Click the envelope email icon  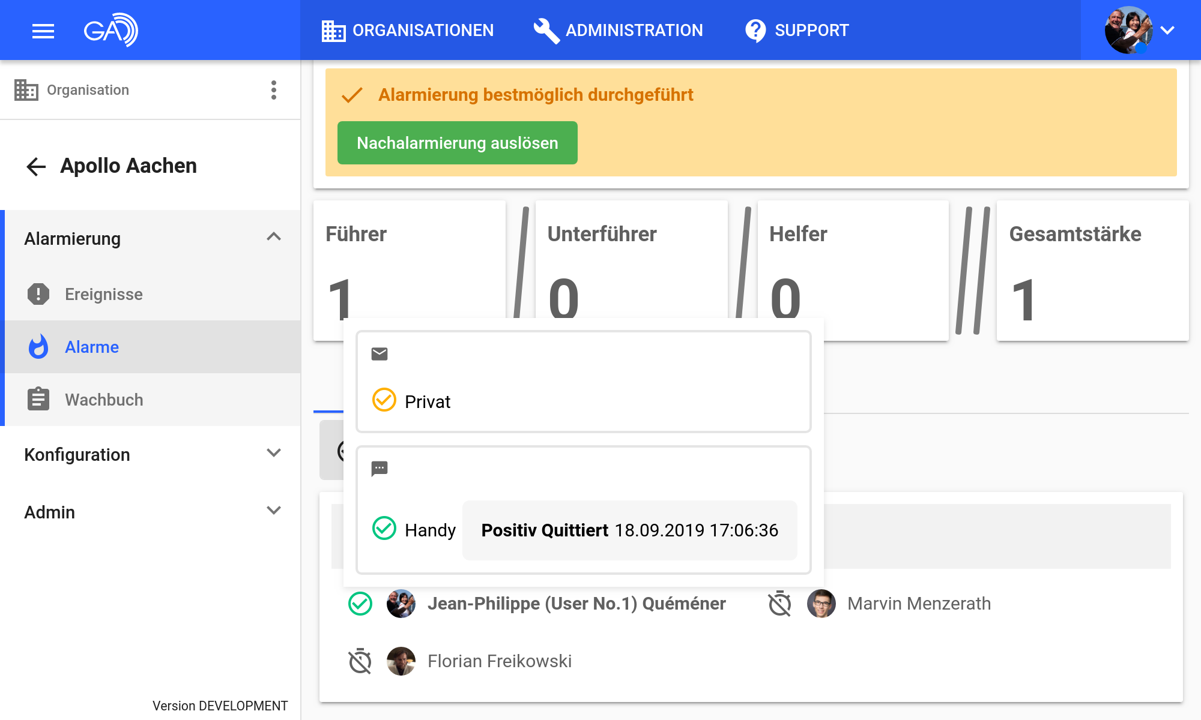380,354
